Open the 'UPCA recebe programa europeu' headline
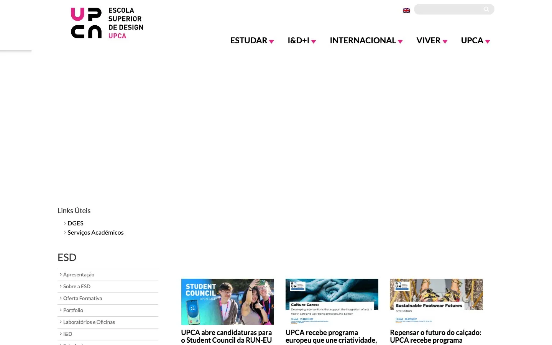 331,337
